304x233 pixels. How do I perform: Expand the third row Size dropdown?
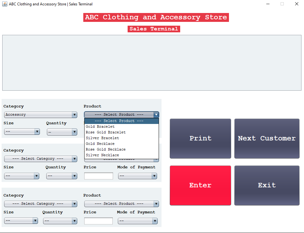21,221
